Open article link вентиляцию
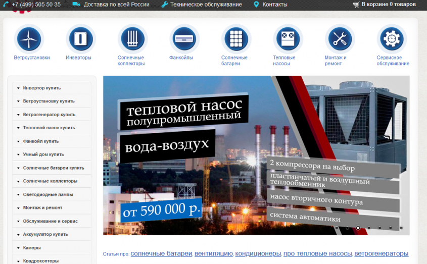 pos(214,254)
